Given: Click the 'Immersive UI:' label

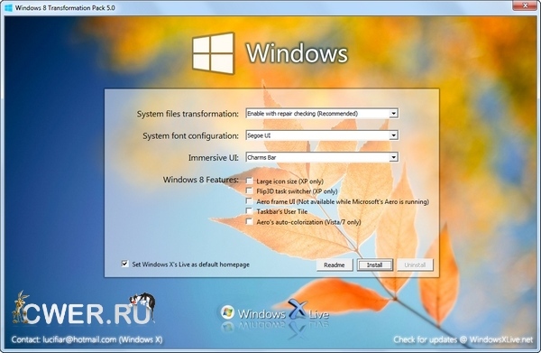Looking at the screenshot, I should [x=213, y=157].
